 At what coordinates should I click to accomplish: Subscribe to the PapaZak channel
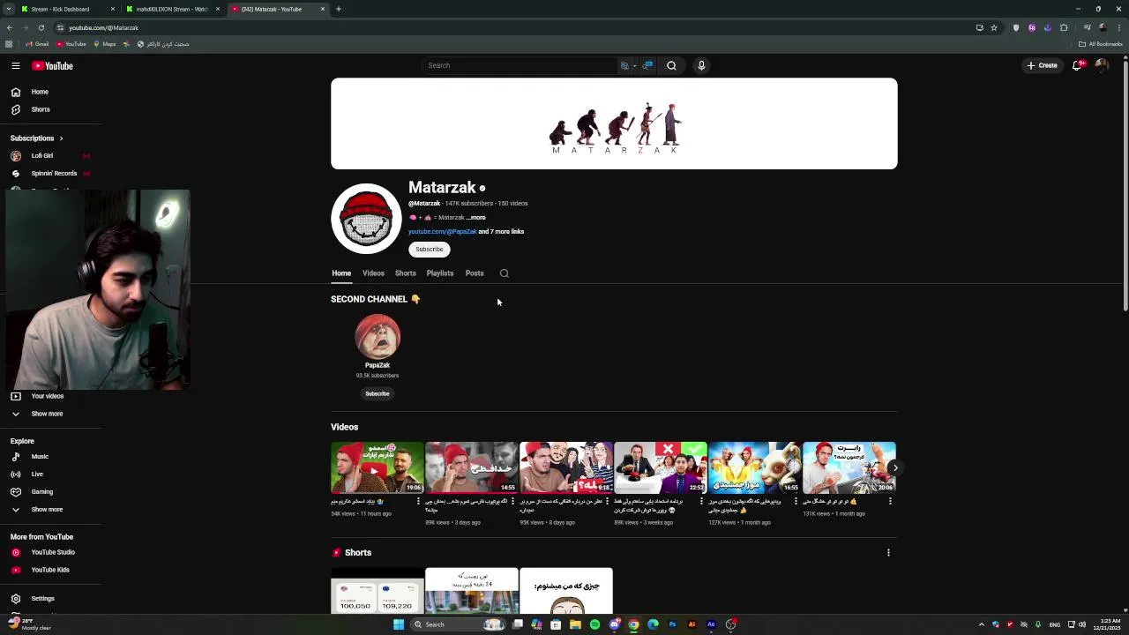(378, 394)
